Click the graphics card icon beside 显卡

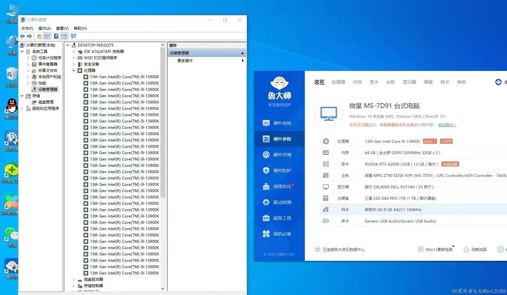(326, 164)
